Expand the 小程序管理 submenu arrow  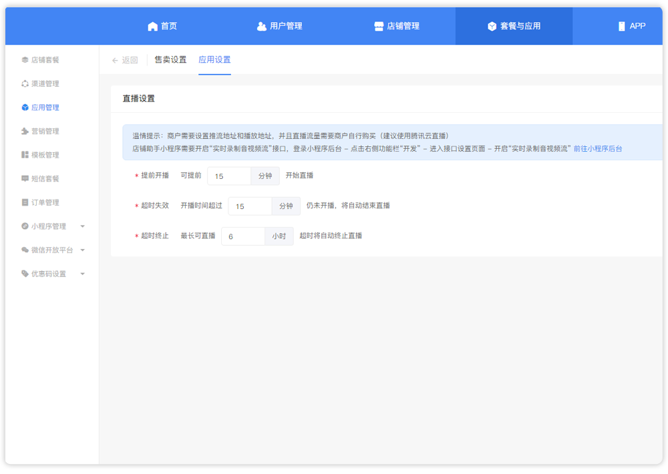click(83, 226)
